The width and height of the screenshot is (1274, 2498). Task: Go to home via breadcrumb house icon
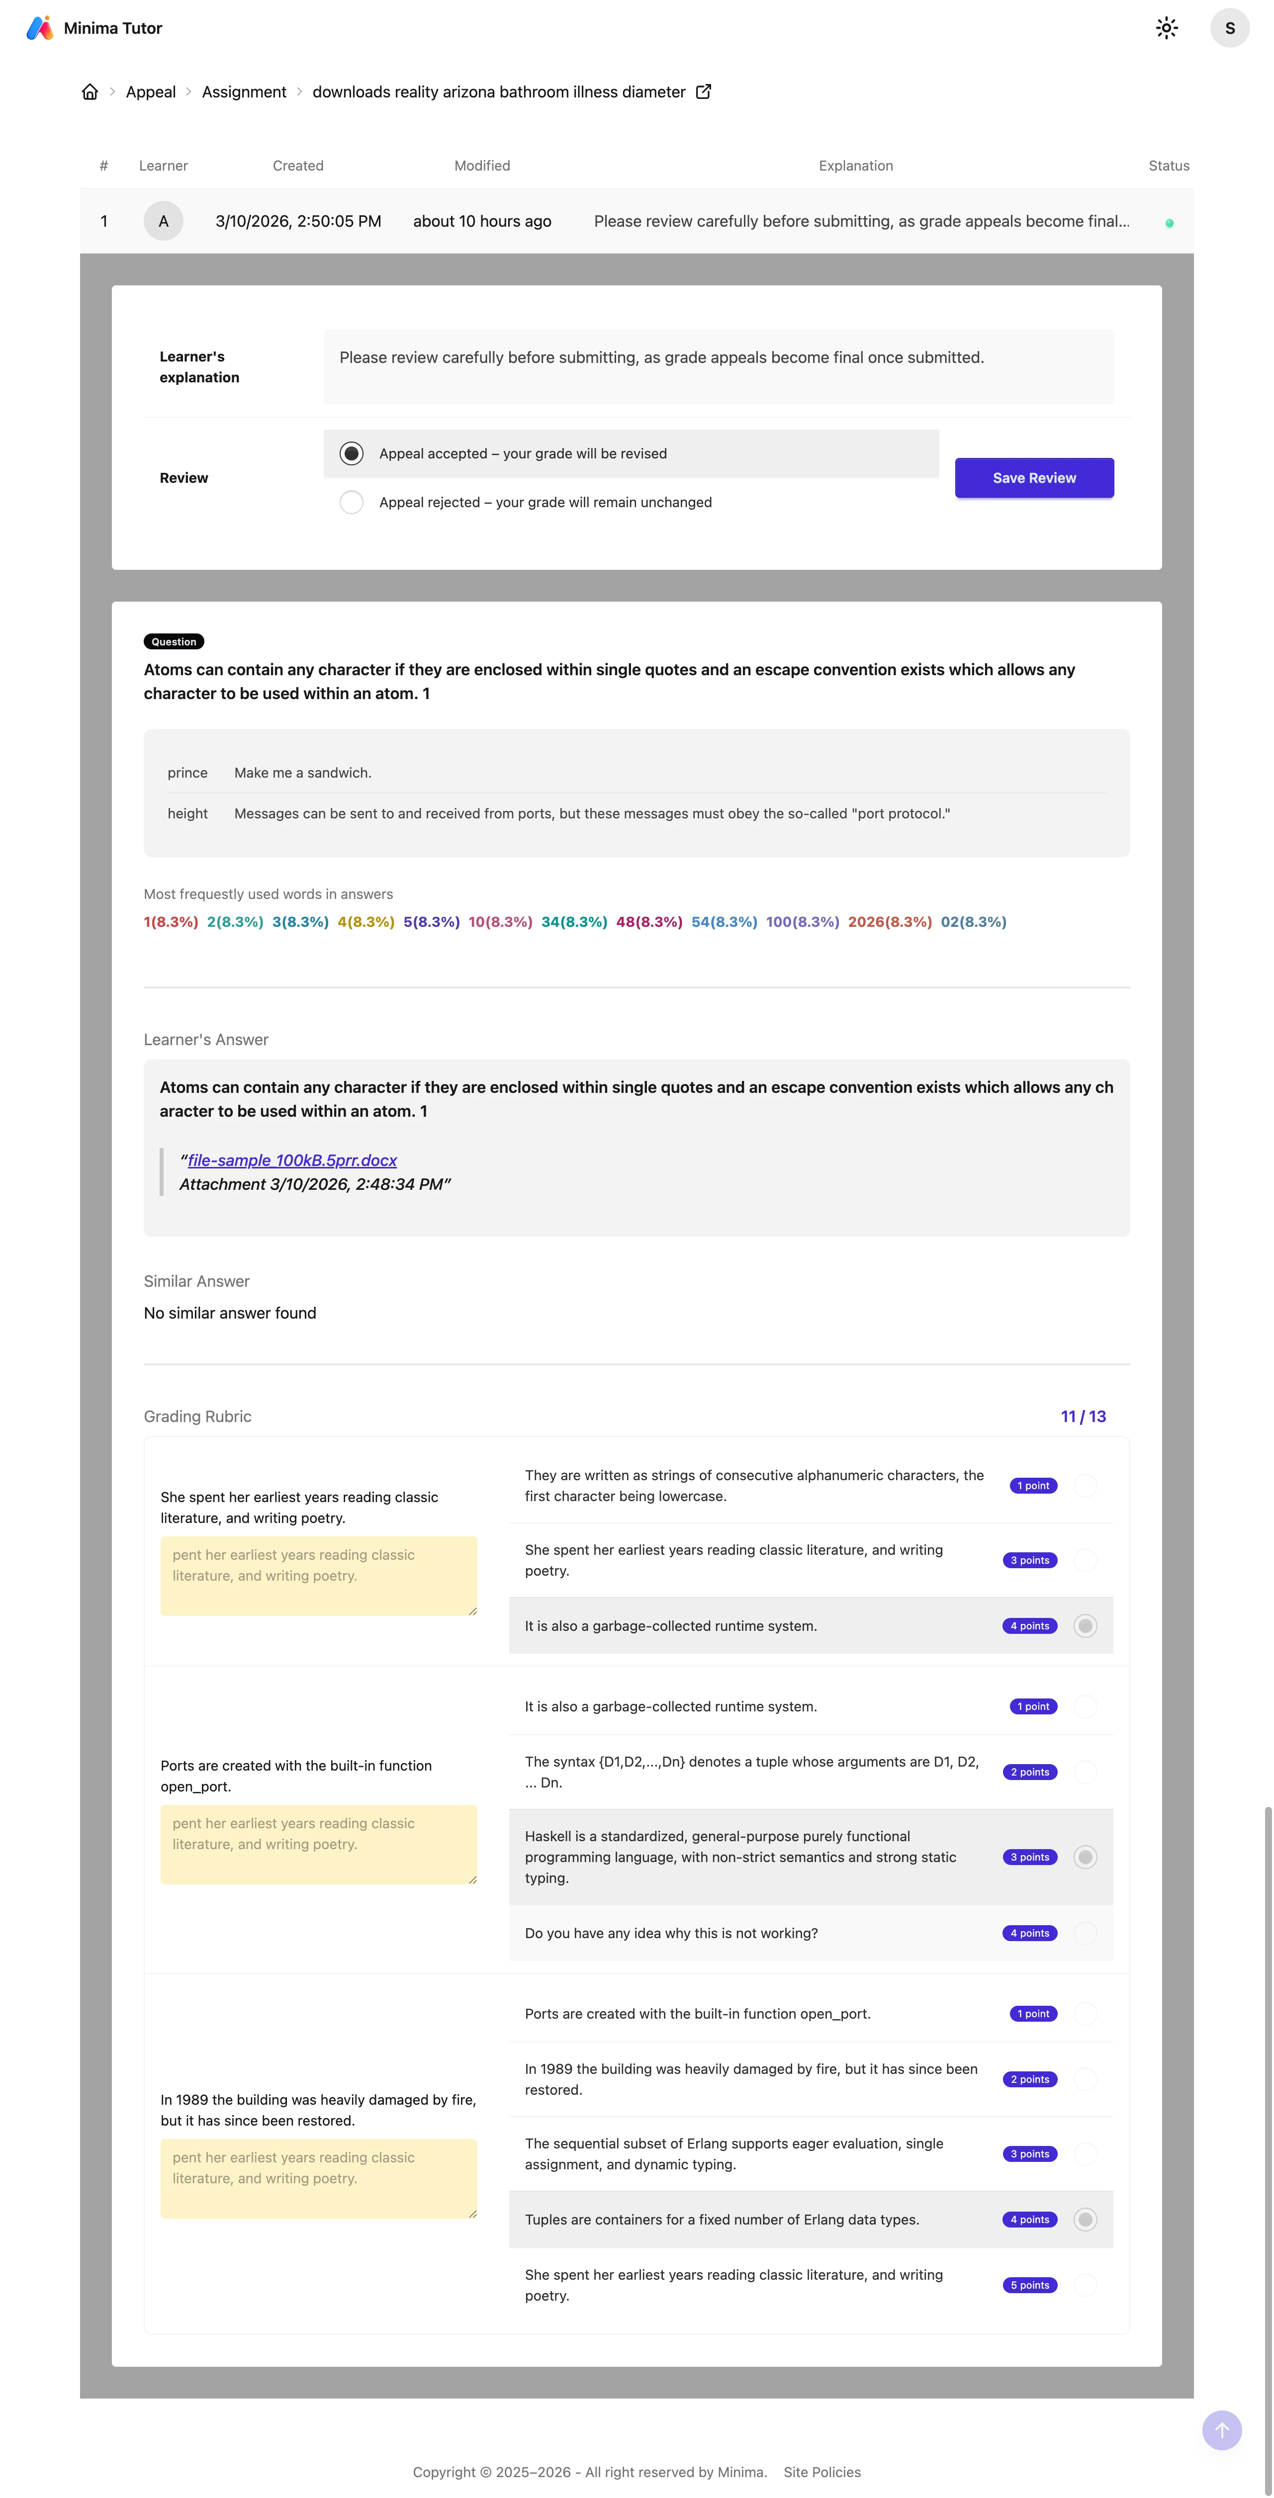pos(90,92)
